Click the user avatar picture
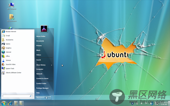This screenshot has height=106, width=170. (x=44, y=29)
